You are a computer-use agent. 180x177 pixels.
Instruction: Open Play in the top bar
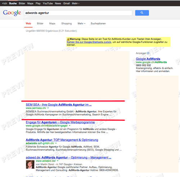click(x=38, y=4)
